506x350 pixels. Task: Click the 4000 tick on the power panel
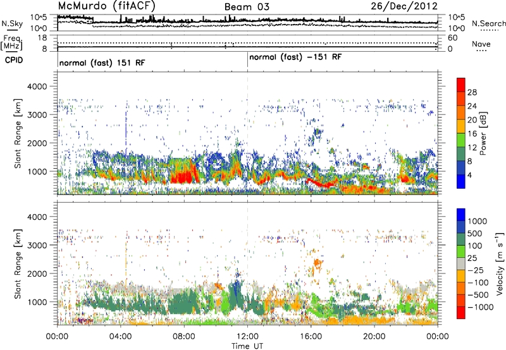[37, 87]
